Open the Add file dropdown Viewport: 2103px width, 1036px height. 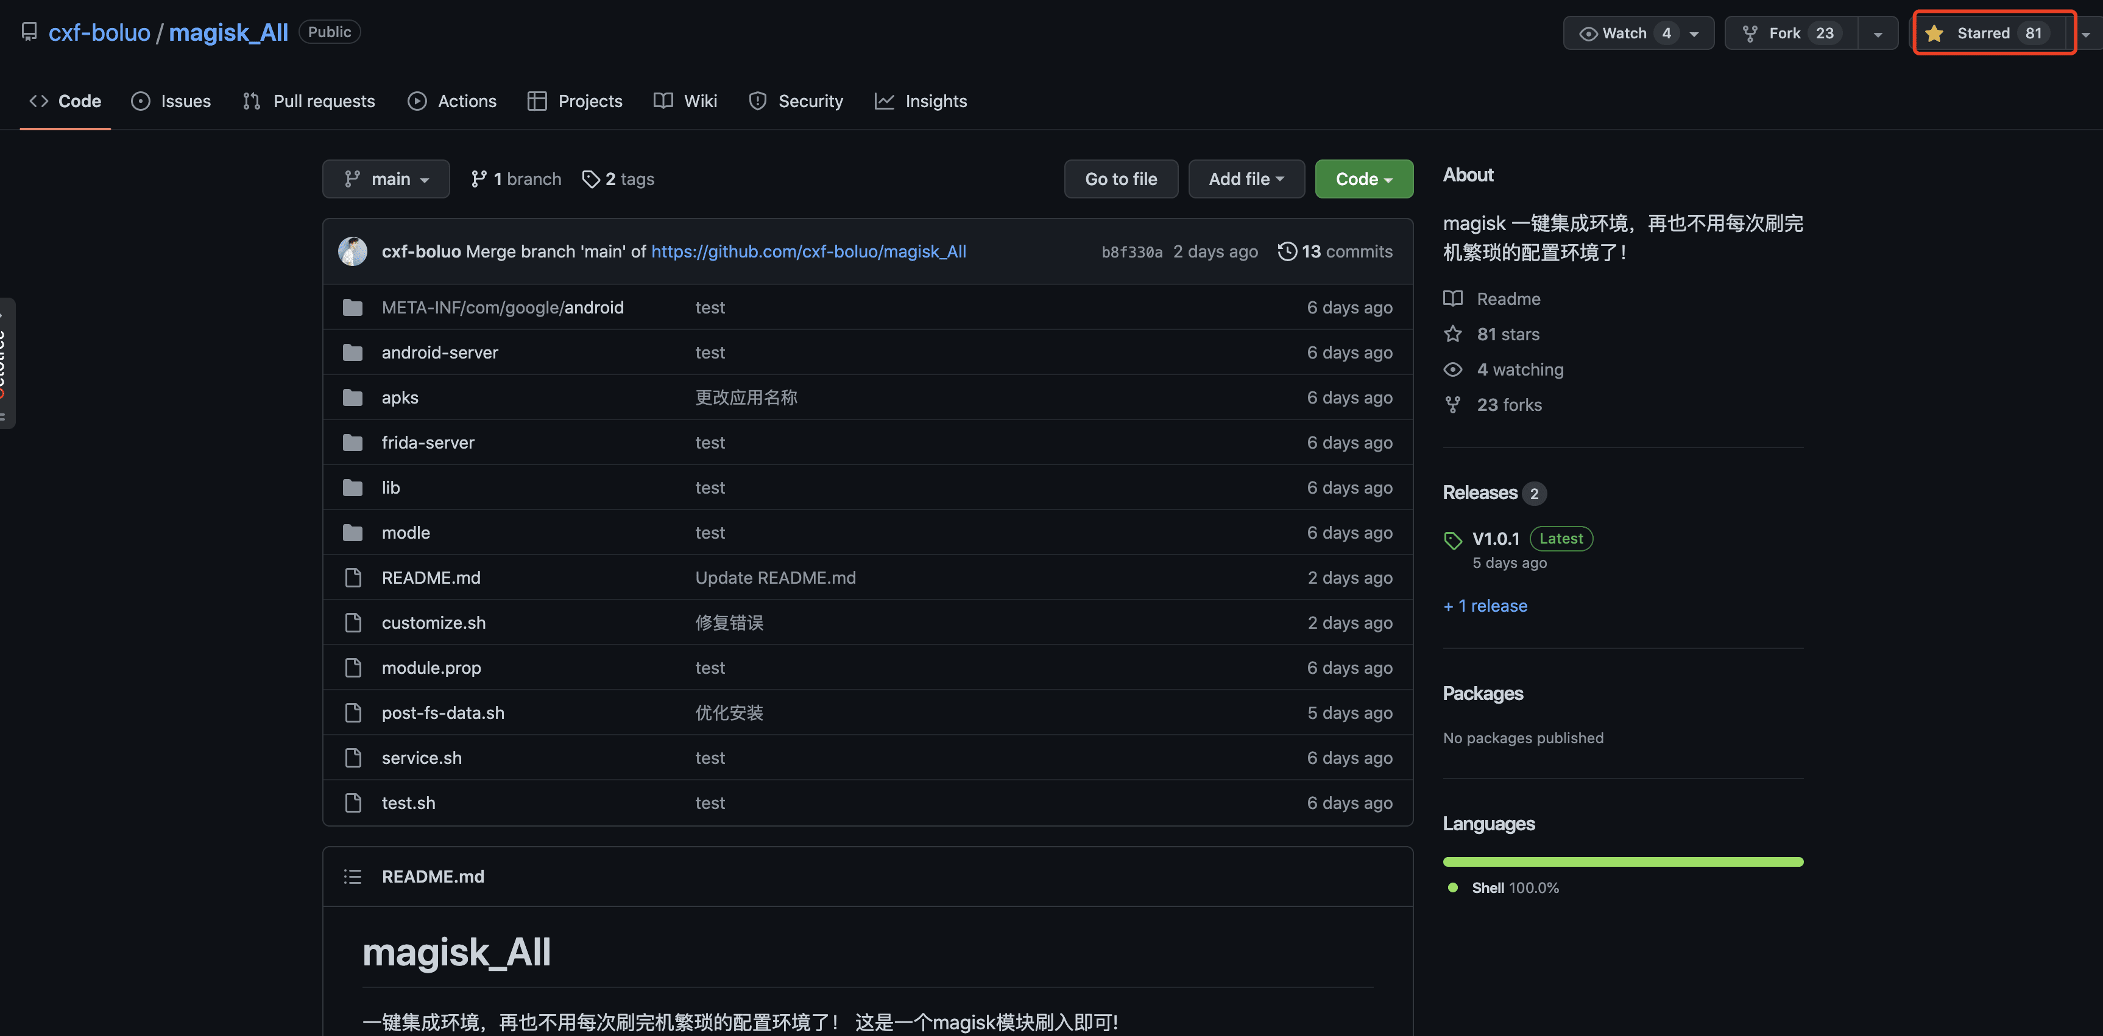coord(1246,178)
